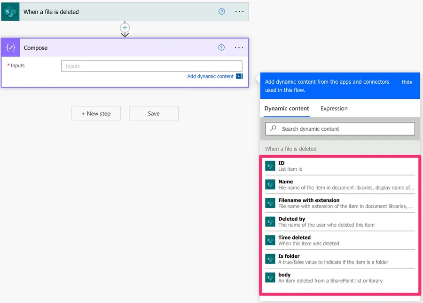Insert a step via plus connector

pos(125,28)
